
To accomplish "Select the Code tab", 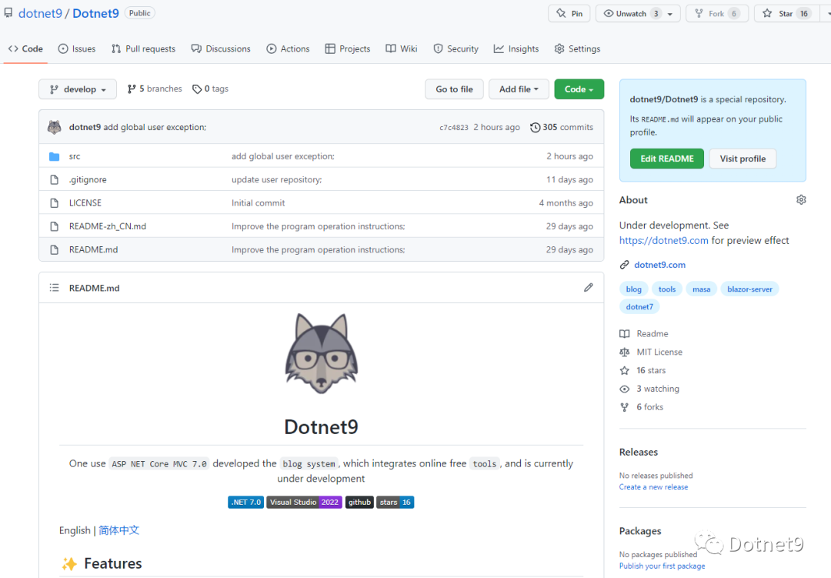I will coord(25,48).
